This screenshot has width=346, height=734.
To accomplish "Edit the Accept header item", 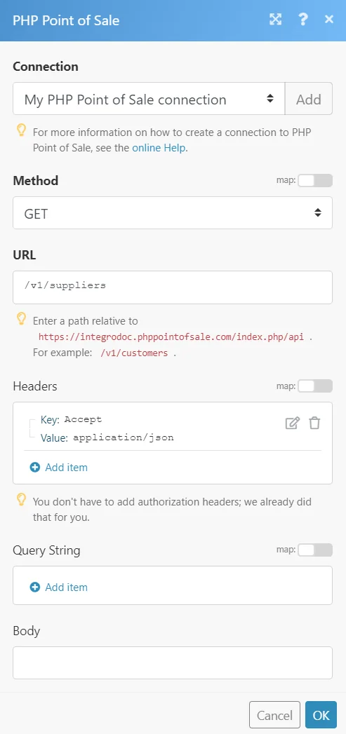I will point(292,423).
